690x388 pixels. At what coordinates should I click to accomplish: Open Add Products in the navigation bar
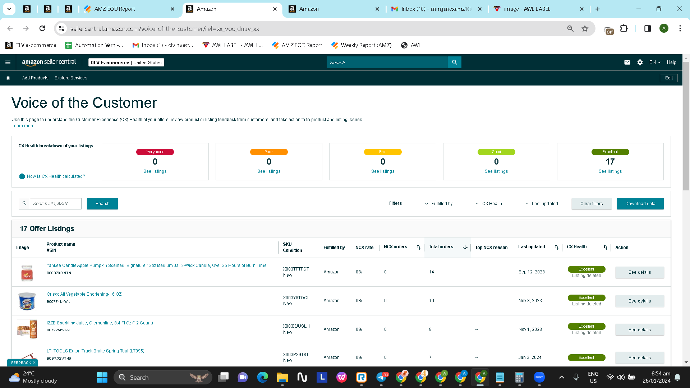pyautogui.click(x=35, y=78)
